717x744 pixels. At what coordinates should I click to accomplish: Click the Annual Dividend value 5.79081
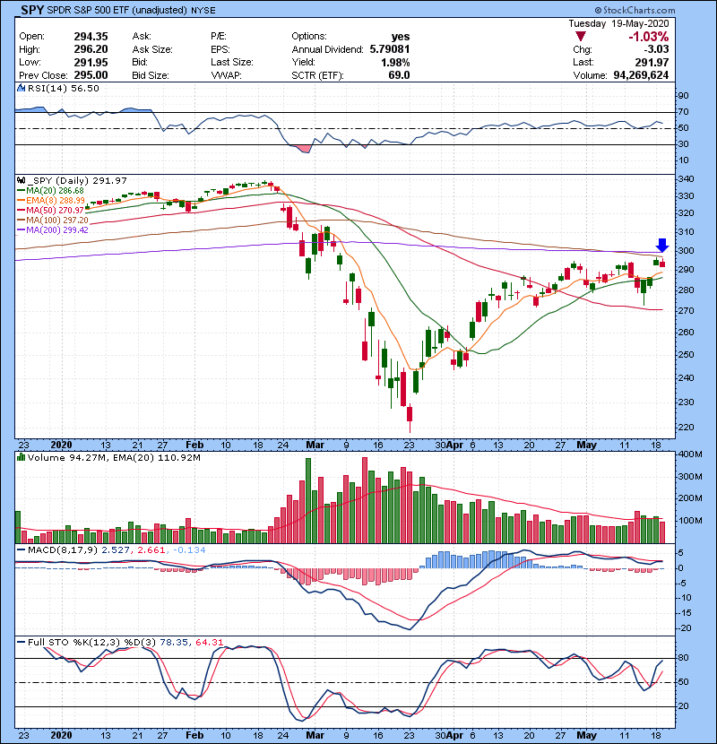[390, 49]
